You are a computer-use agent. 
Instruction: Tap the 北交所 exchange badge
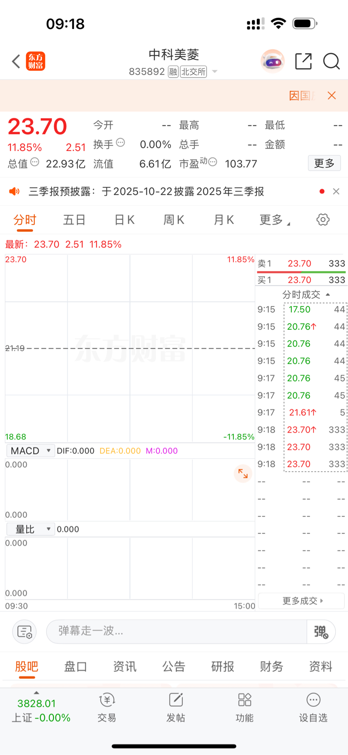(193, 72)
